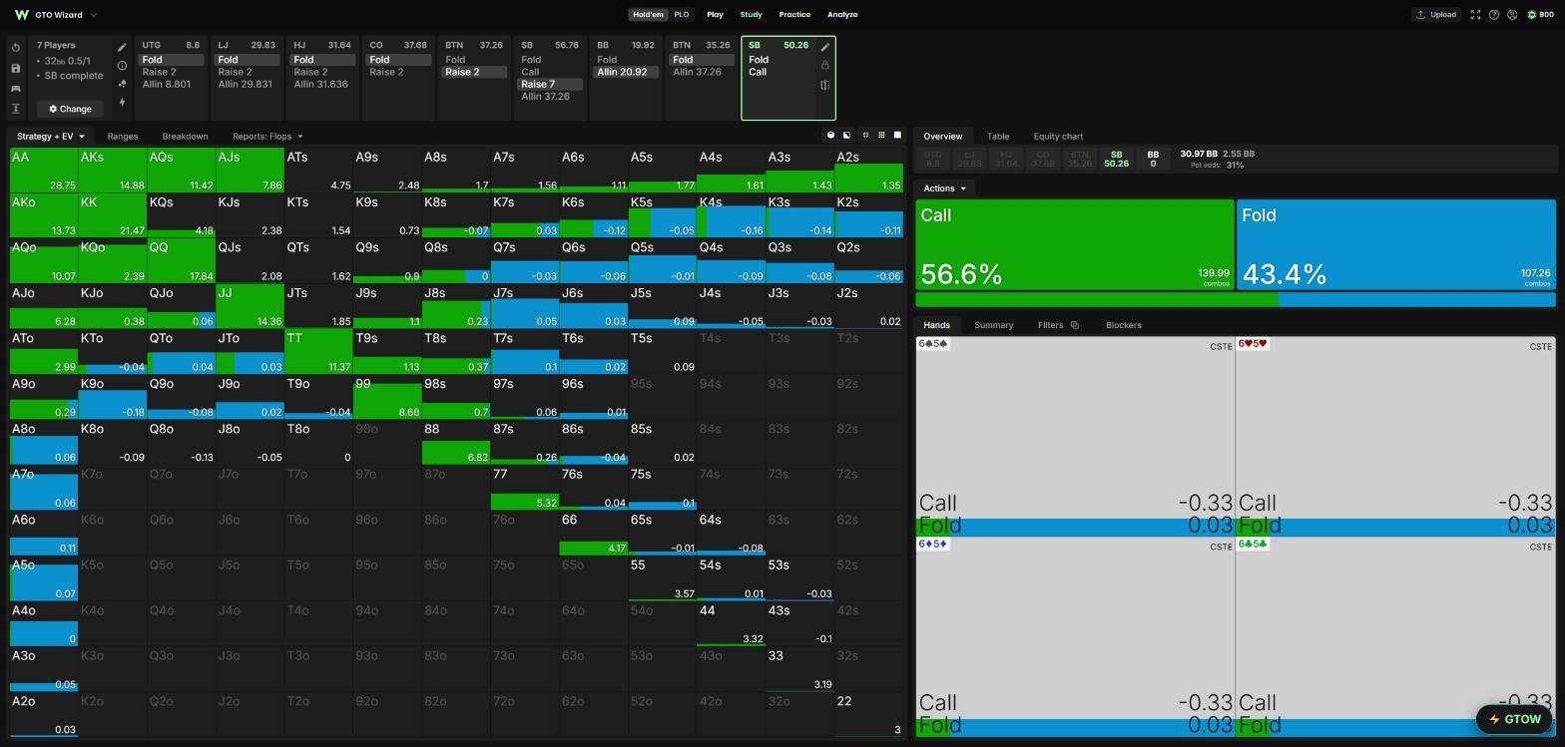Click the pencil edit icon beside 7 Players
The height and width of the screenshot is (747, 1565).
click(x=122, y=47)
